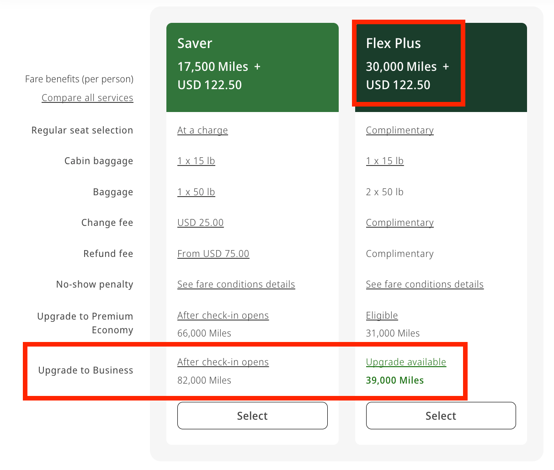Click Saver's Premium Economy 'After check-in opens' link
Screen dimensions: 554x470
223,315
